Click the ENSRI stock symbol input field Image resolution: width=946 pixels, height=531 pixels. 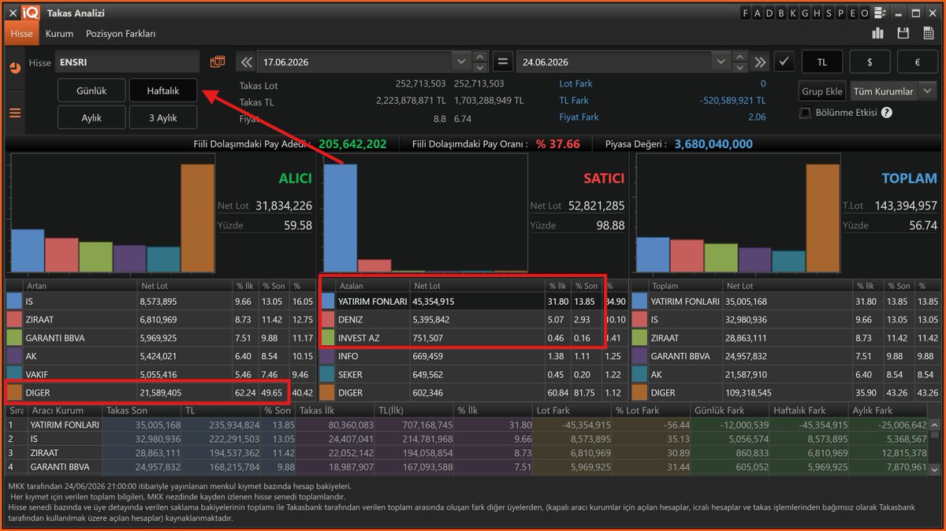(x=128, y=62)
